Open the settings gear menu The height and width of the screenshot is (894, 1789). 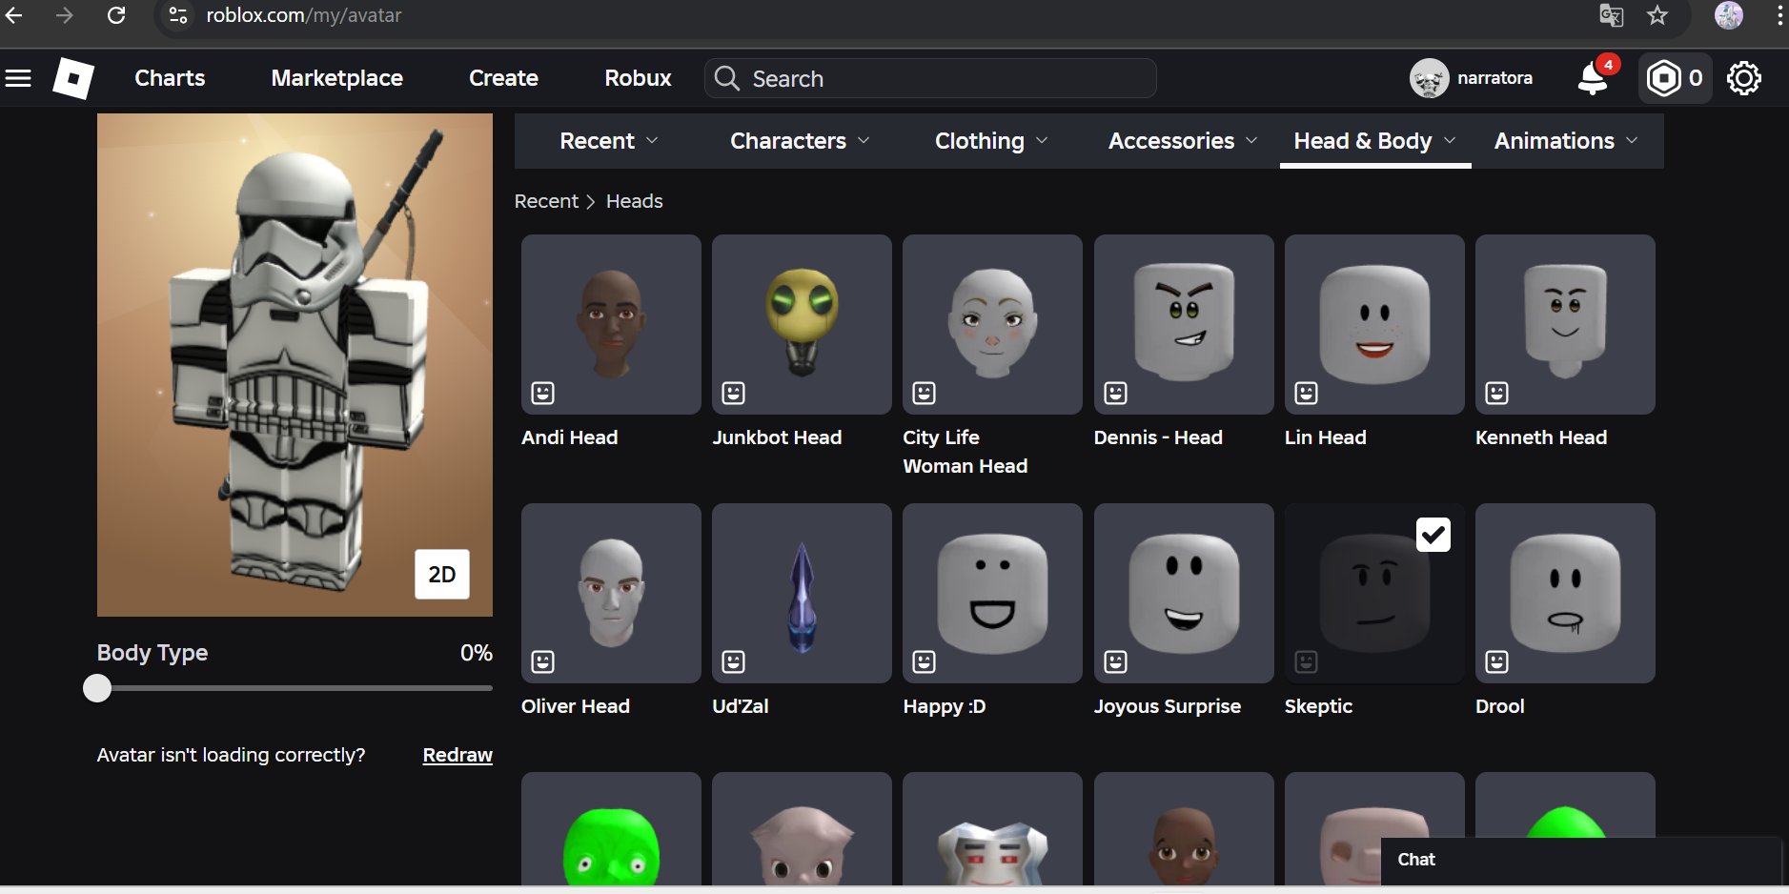coord(1744,78)
